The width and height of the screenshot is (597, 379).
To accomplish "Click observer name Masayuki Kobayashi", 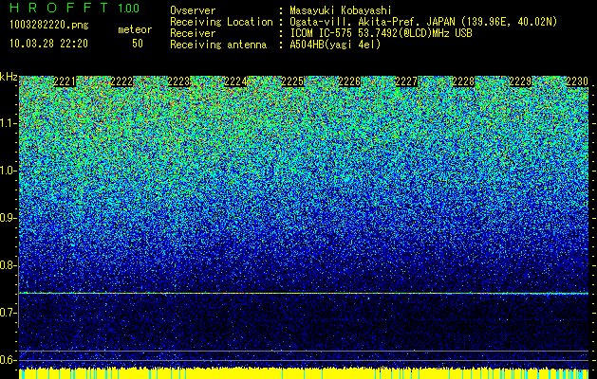I will click(x=340, y=10).
